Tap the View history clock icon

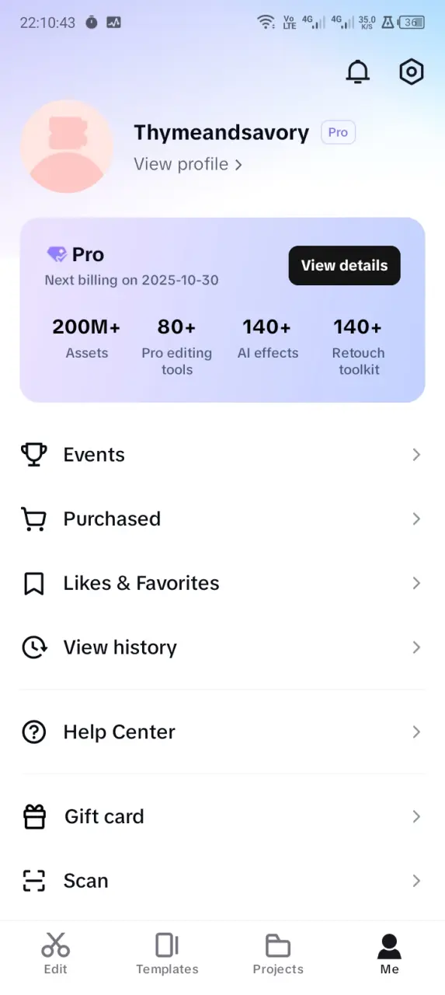point(33,648)
